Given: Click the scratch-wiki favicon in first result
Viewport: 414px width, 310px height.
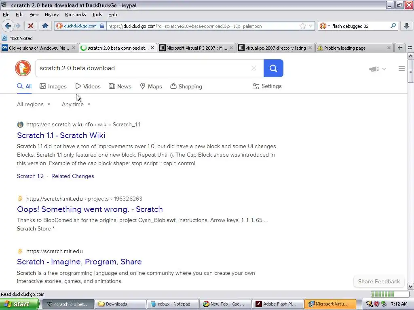Looking at the screenshot, I should 20,124.
